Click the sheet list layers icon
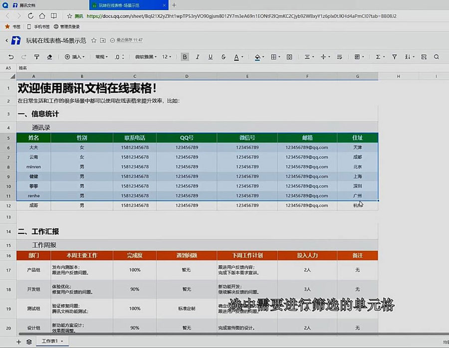This screenshot has width=449, height=348. click(29, 342)
